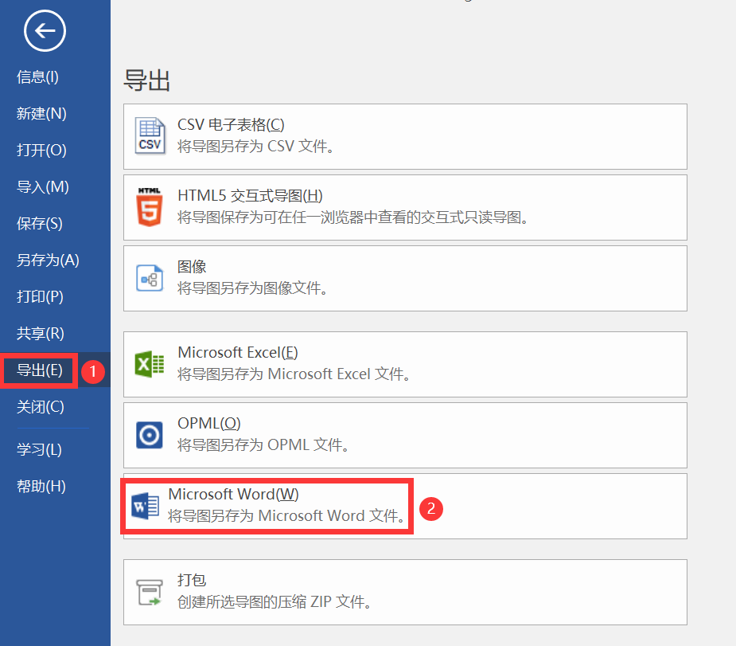The height and width of the screenshot is (646, 736).
Task: Select the 打包 ZIP export option
Action: click(405, 592)
